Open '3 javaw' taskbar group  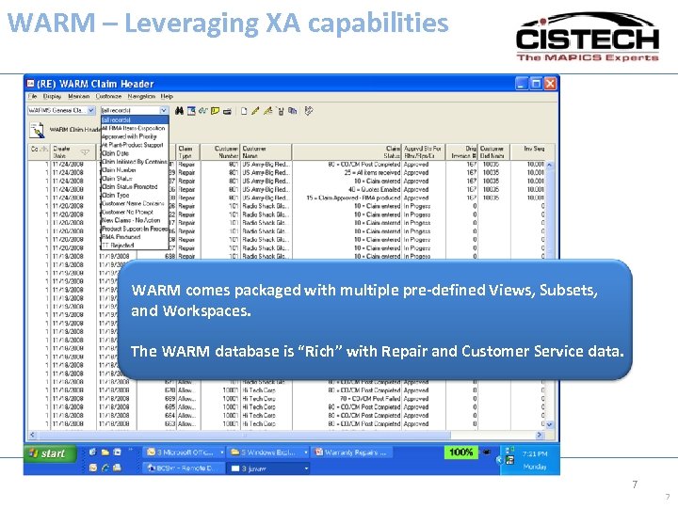[x=269, y=468]
